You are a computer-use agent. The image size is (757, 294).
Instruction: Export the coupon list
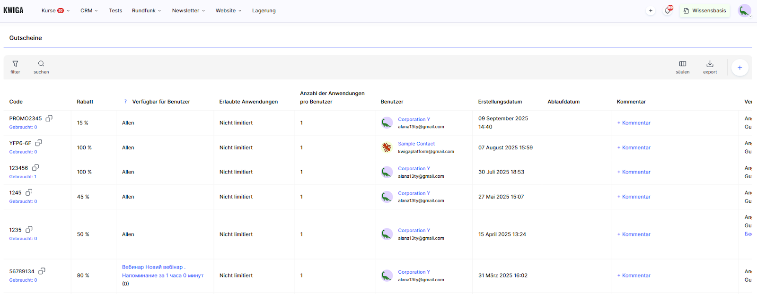(x=710, y=67)
